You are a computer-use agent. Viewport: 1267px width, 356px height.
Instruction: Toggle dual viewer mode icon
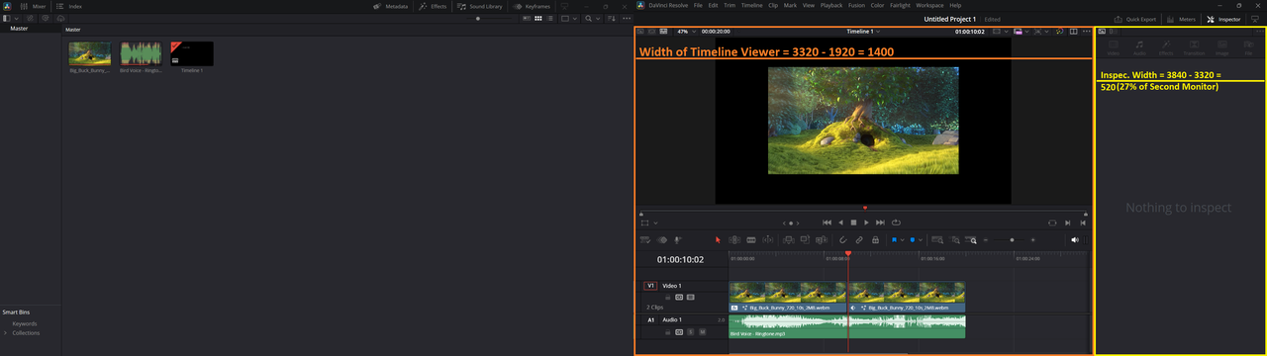(x=1073, y=32)
